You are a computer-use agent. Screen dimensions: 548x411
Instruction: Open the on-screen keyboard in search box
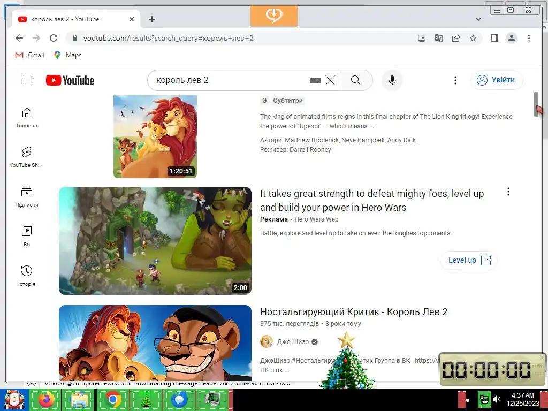pyautogui.click(x=315, y=80)
